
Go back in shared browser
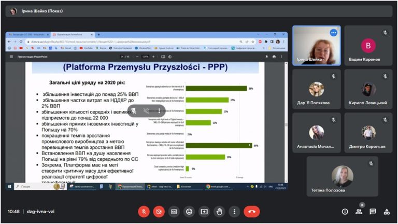coord(9,41)
